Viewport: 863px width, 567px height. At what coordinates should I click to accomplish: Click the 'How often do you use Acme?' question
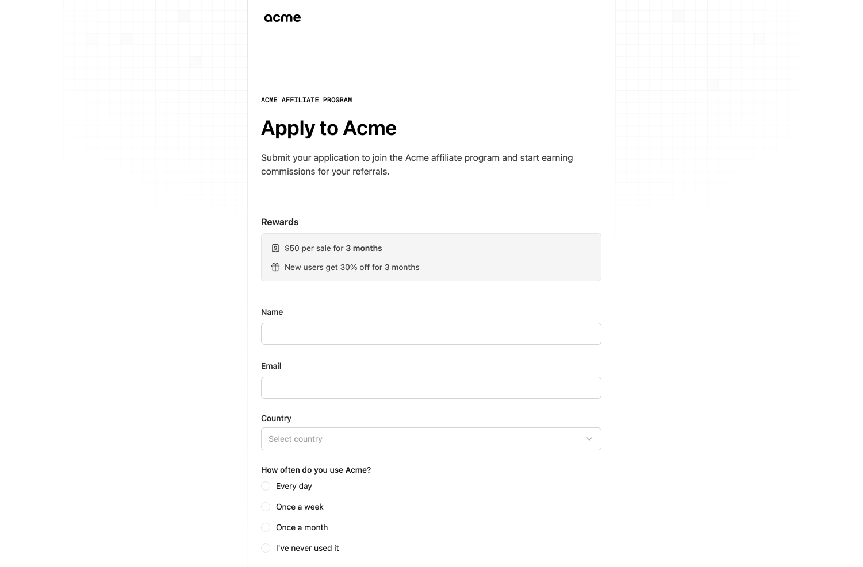coord(316,470)
